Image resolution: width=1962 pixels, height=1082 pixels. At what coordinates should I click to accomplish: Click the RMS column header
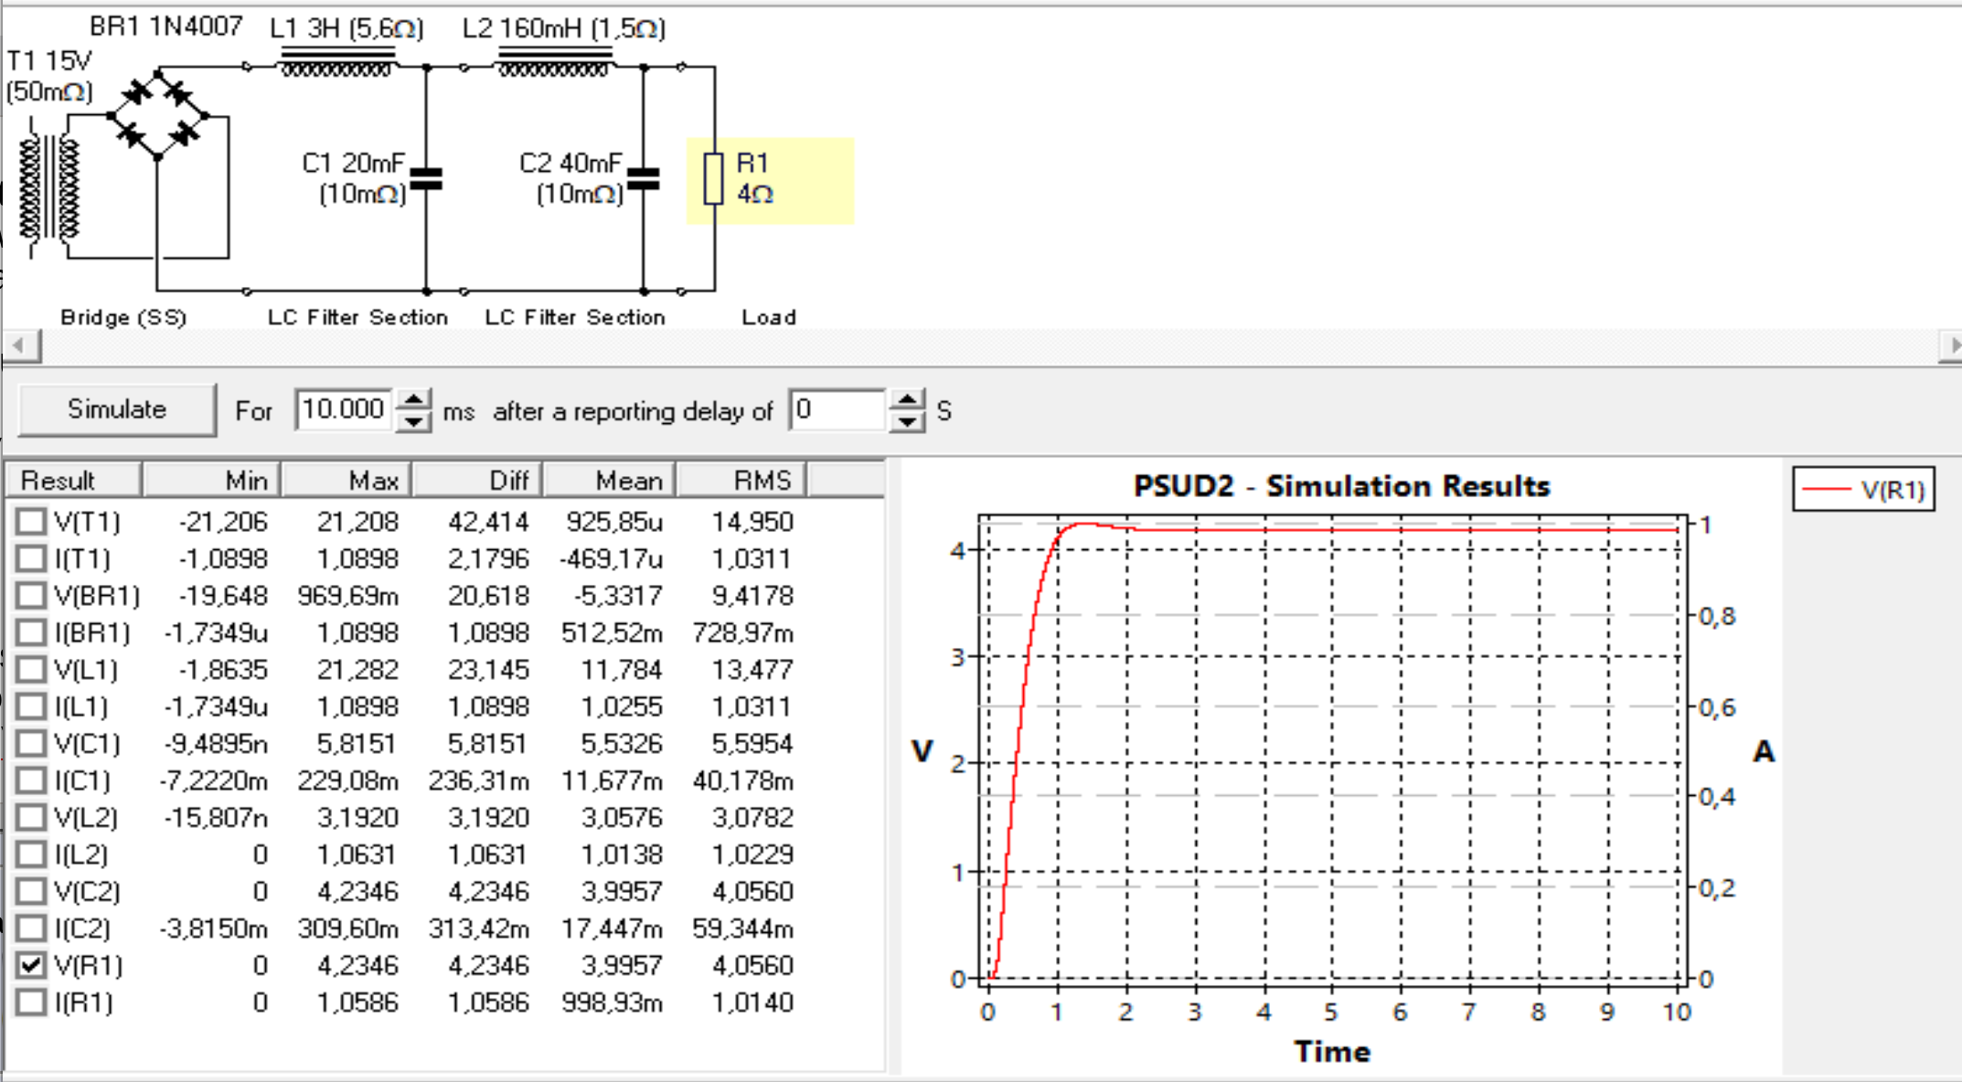coord(741,480)
